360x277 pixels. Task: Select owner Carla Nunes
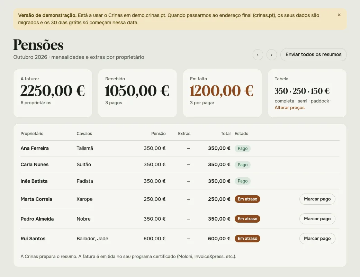click(x=34, y=165)
